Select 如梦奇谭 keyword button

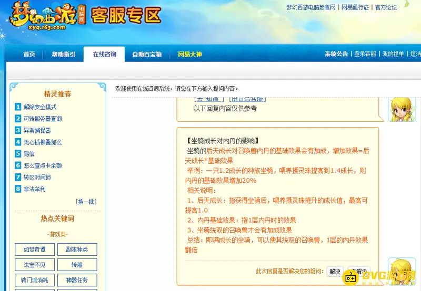pyautogui.click(x=35, y=250)
